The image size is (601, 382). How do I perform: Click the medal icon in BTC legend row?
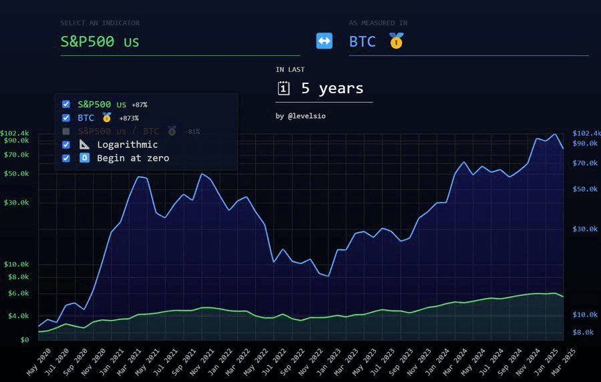click(107, 117)
